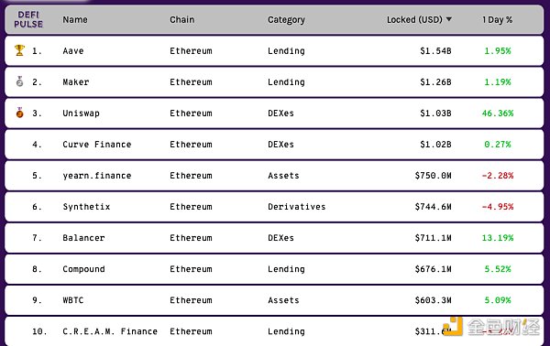Image resolution: width=550 pixels, height=346 pixels.
Task: Open the Maker project link
Action: pos(76,82)
